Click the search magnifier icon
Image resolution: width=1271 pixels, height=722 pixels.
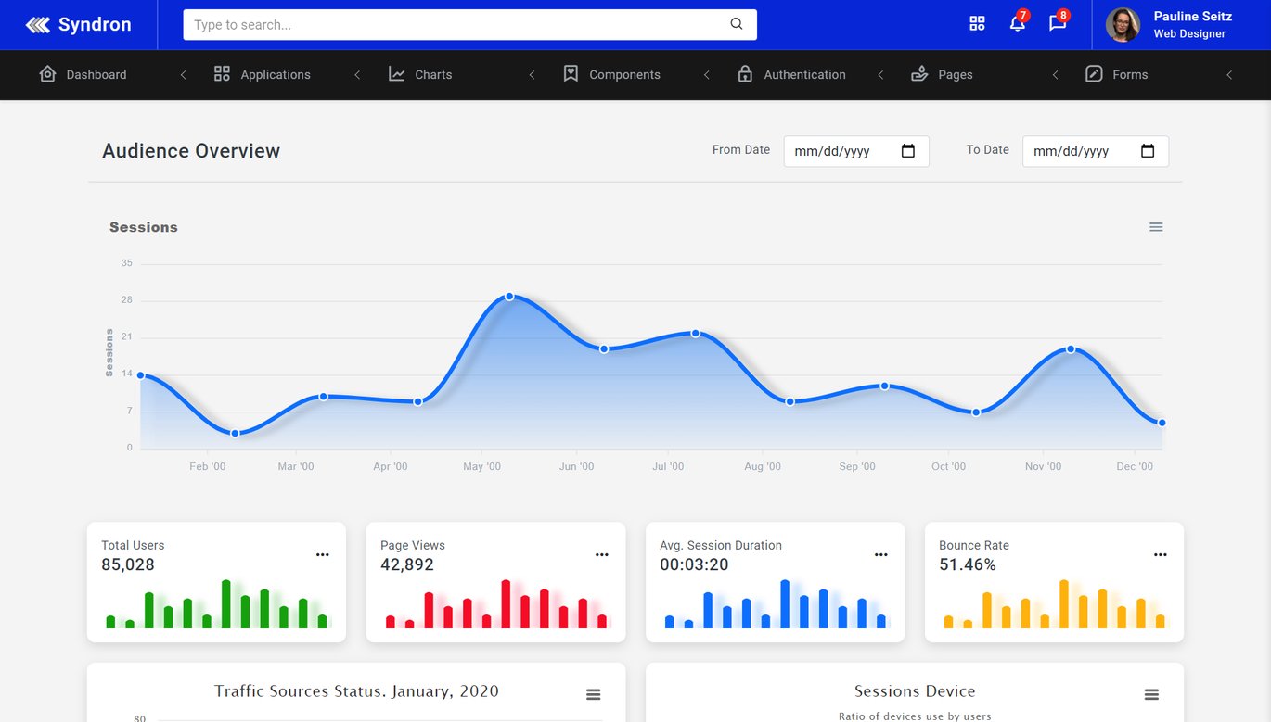coord(737,24)
